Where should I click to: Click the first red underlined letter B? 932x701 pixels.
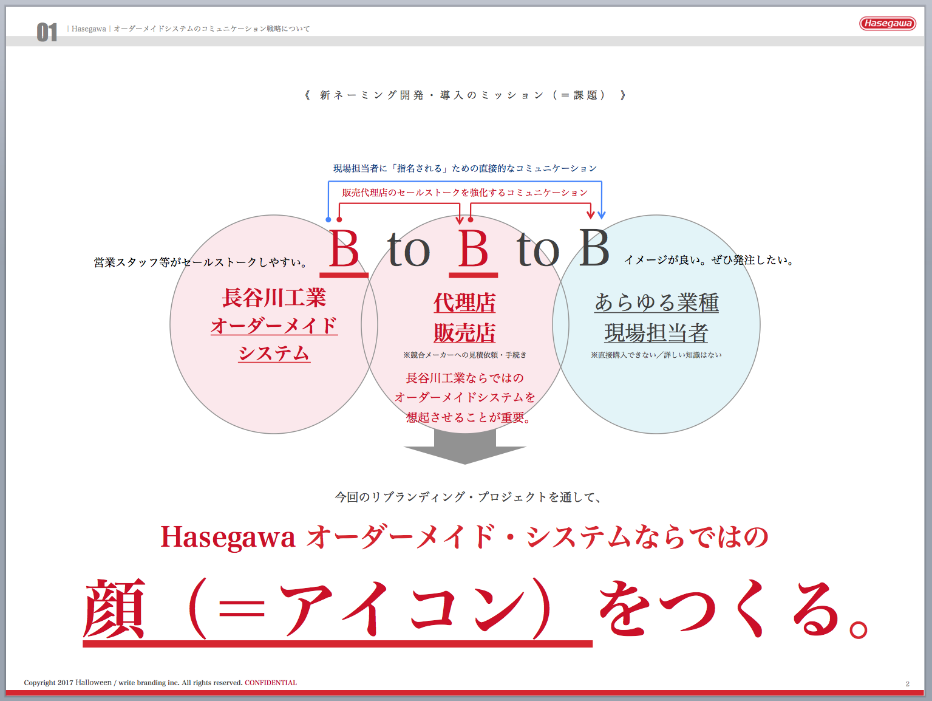click(344, 249)
